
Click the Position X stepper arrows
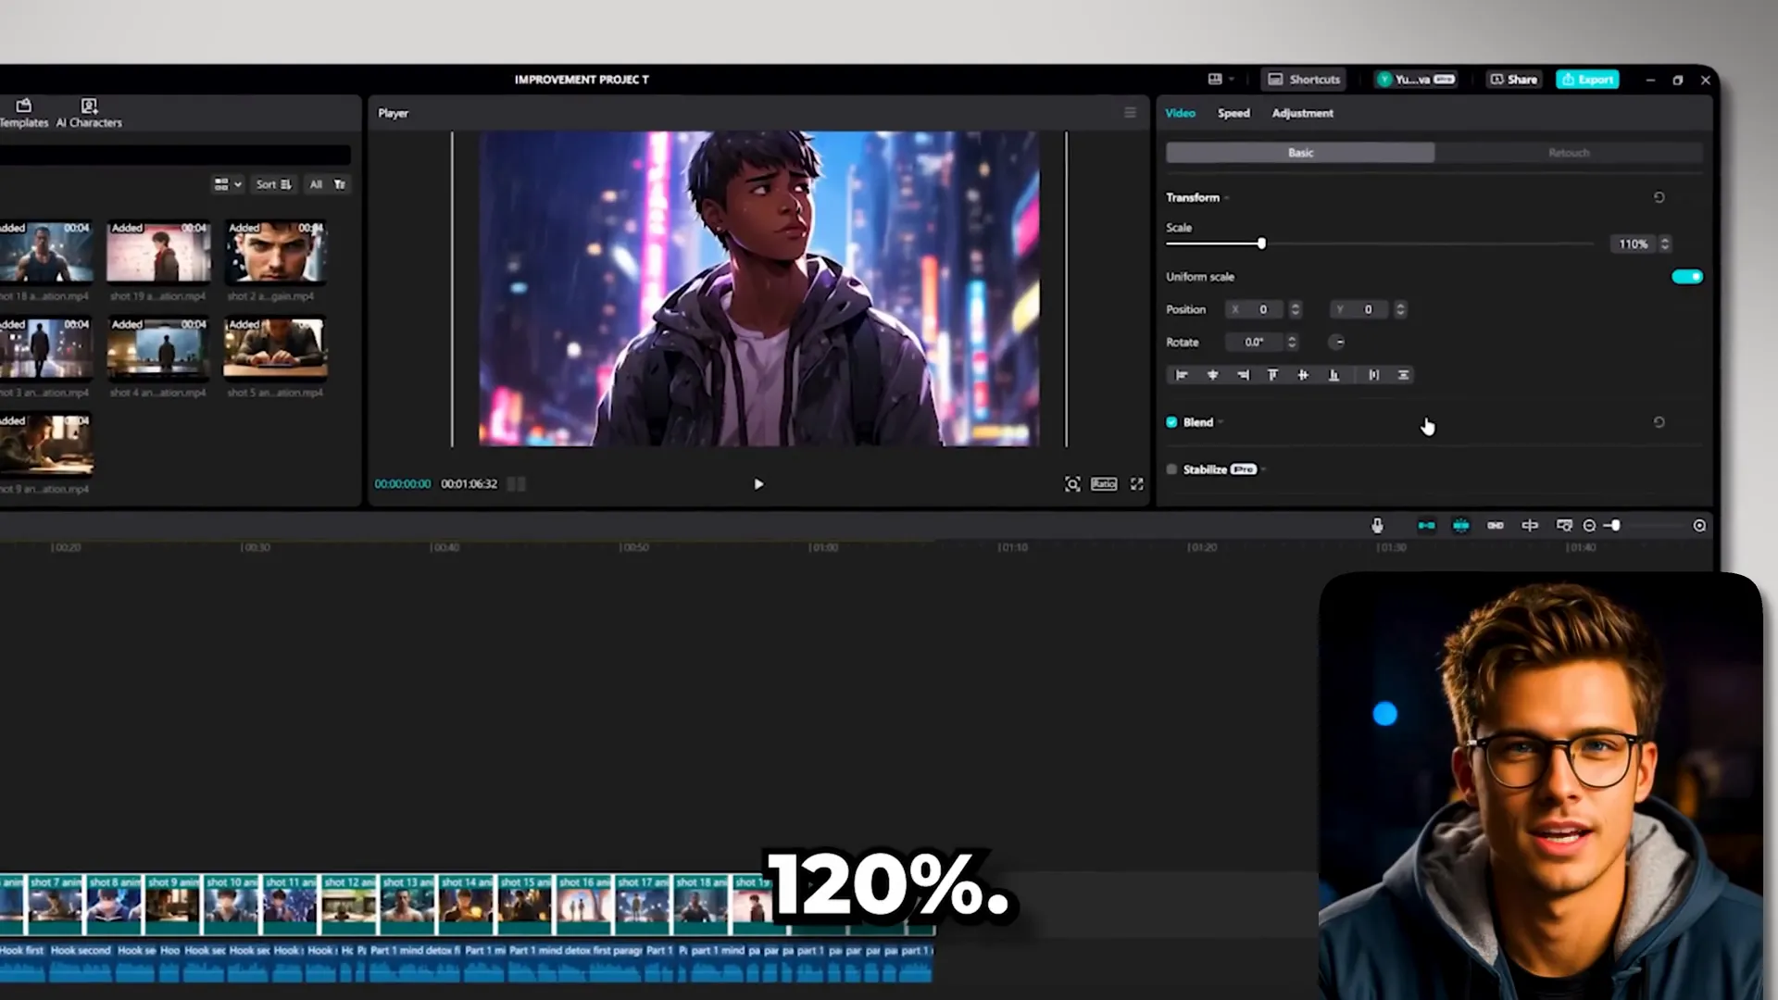tap(1295, 309)
